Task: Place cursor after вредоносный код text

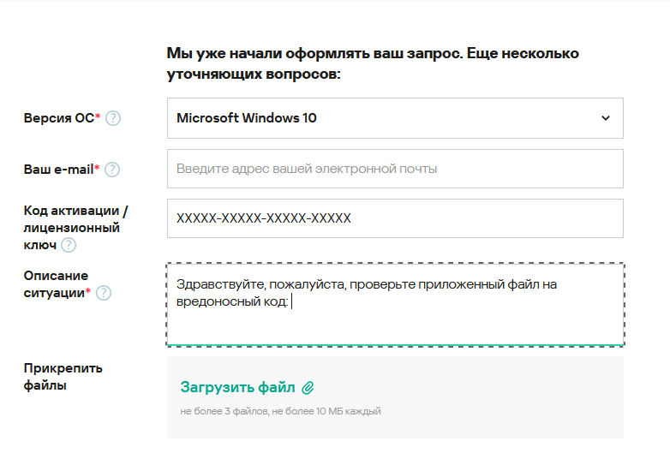Action: pos(291,301)
